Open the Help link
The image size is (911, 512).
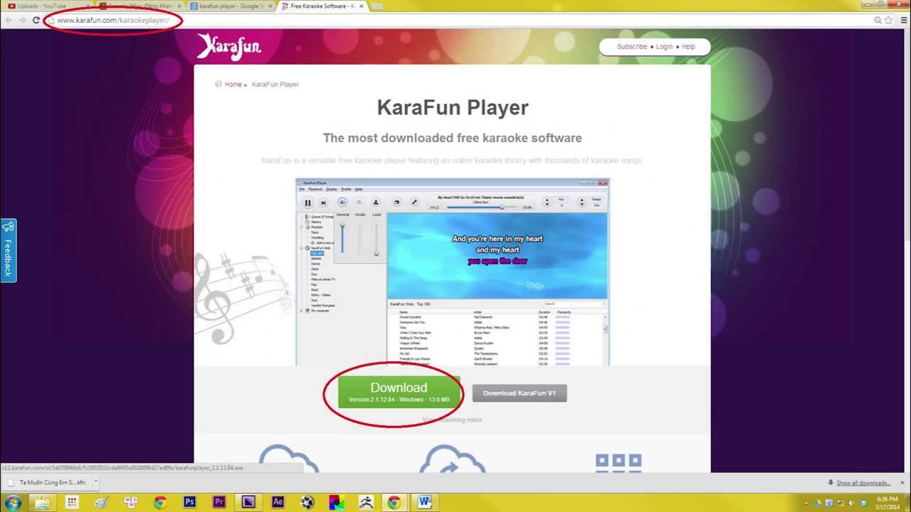point(688,46)
